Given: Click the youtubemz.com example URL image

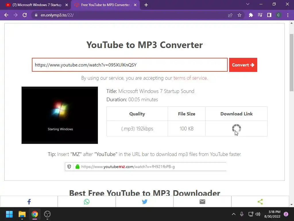Looking at the screenshot, I should (146, 167).
